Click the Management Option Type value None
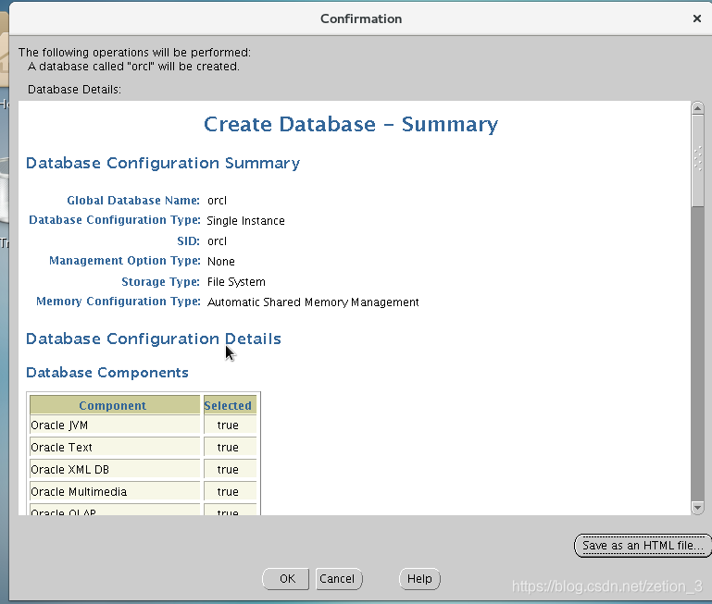The width and height of the screenshot is (712, 604). (221, 262)
